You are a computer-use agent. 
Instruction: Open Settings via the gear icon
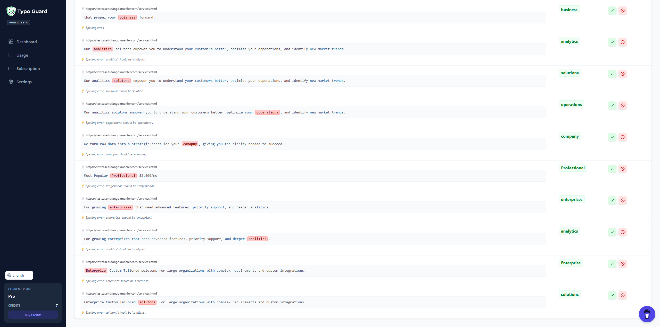coord(11,82)
